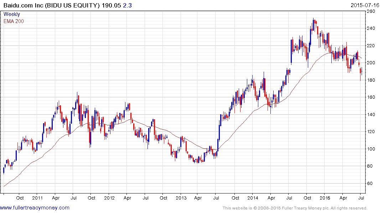
Task: Click the 2015-07-16 date label
Action: [365, 5]
